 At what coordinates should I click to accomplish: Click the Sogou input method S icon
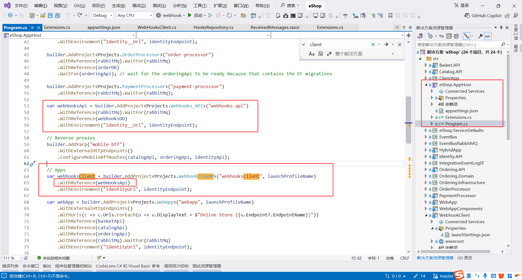pos(459,275)
